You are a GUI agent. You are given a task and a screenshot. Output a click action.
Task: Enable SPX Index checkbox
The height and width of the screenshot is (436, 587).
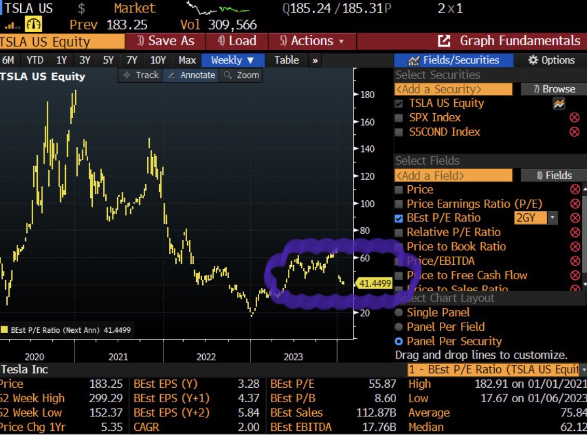point(399,118)
